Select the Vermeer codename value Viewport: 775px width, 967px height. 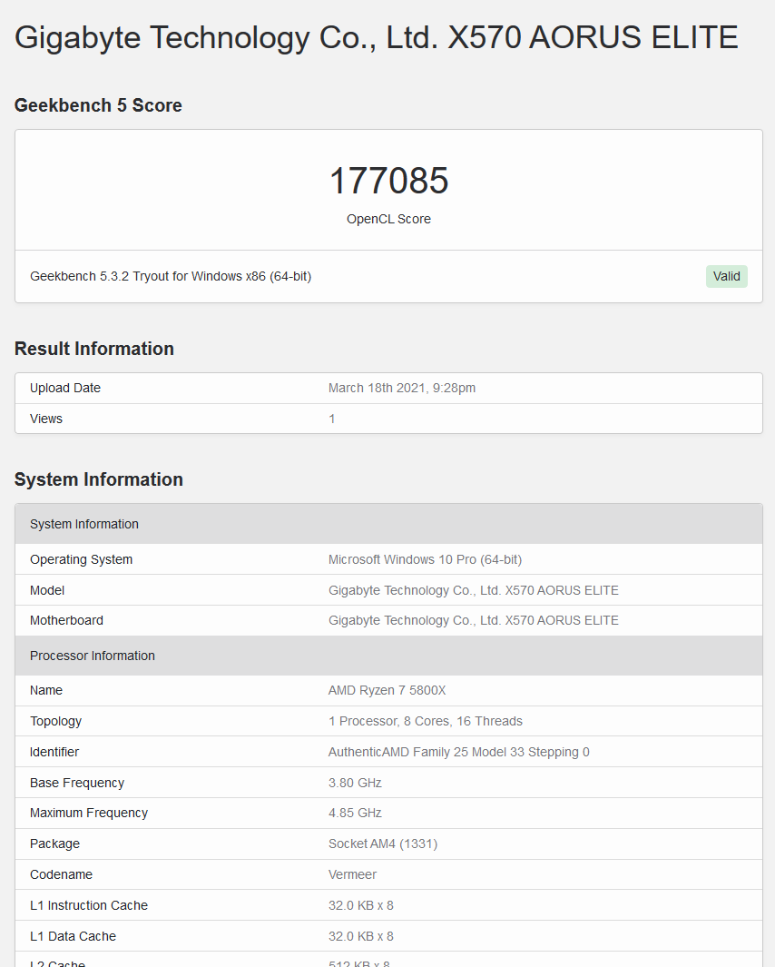point(353,874)
